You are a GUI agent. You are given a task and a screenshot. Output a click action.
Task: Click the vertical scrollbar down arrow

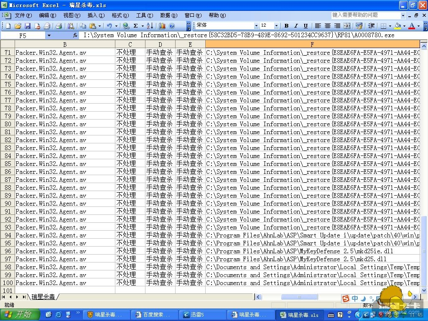[x=424, y=290]
